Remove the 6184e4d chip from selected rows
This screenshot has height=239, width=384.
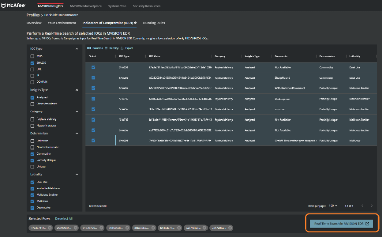[x=127, y=228]
